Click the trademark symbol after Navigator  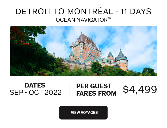[109, 19]
